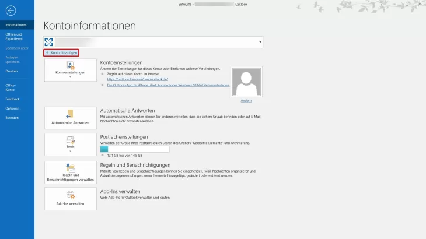
Task: Click the profile picture placeholder
Action: [x=246, y=81]
